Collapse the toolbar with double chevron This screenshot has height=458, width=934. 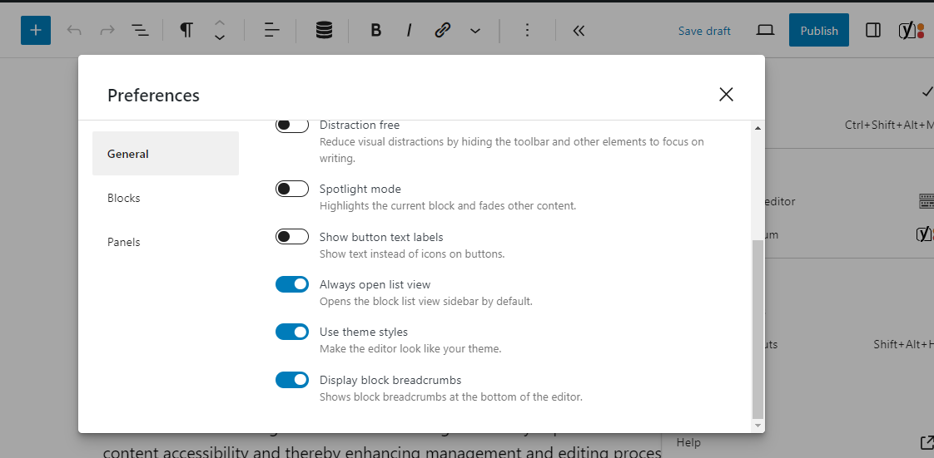(x=579, y=30)
